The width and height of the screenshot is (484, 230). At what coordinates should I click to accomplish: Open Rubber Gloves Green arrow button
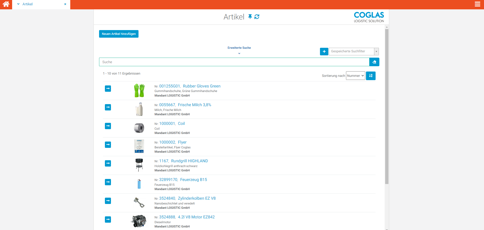pos(108,89)
